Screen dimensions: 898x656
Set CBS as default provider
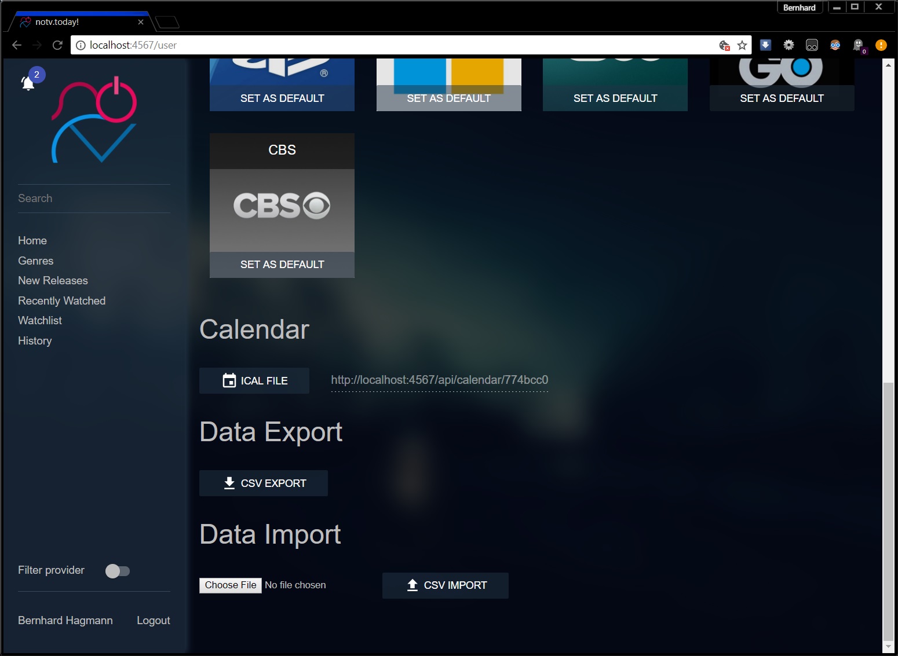click(282, 265)
